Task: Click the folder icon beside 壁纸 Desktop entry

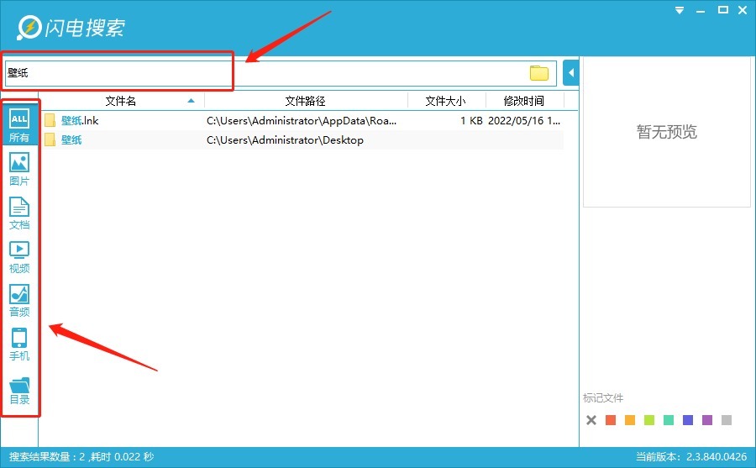Action: pos(50,140)
